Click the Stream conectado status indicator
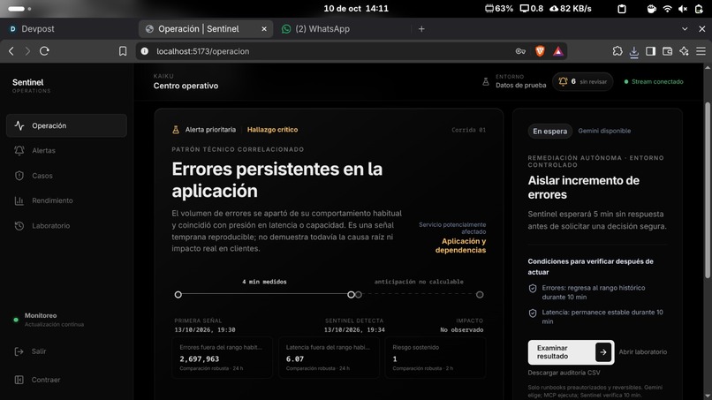The width and height of the screenshot is (712, 400). pyautogui.click(x=654, y=82)
